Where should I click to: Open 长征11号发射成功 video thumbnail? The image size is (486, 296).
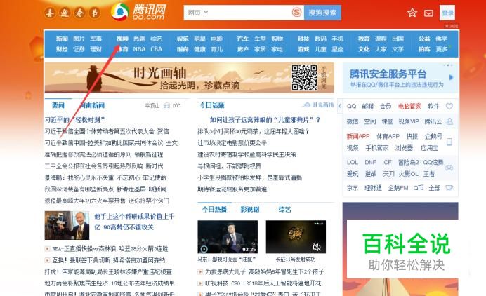click(296, 237)
